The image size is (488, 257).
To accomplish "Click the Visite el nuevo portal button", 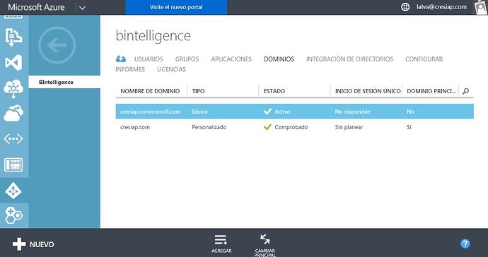I will (x=176, y=7).
